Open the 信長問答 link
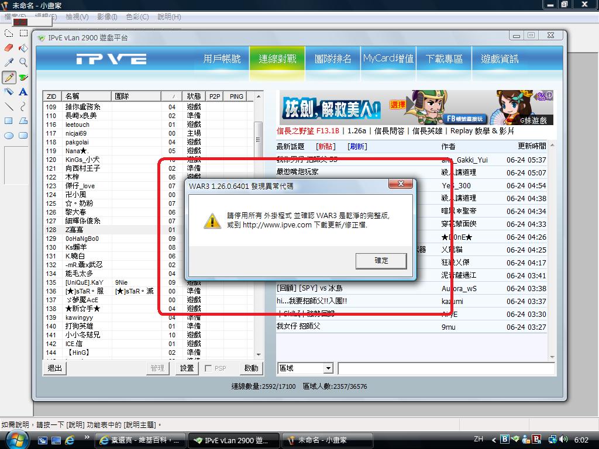The width and height of the screenshot is (599, 449). [x=389, y=131]
